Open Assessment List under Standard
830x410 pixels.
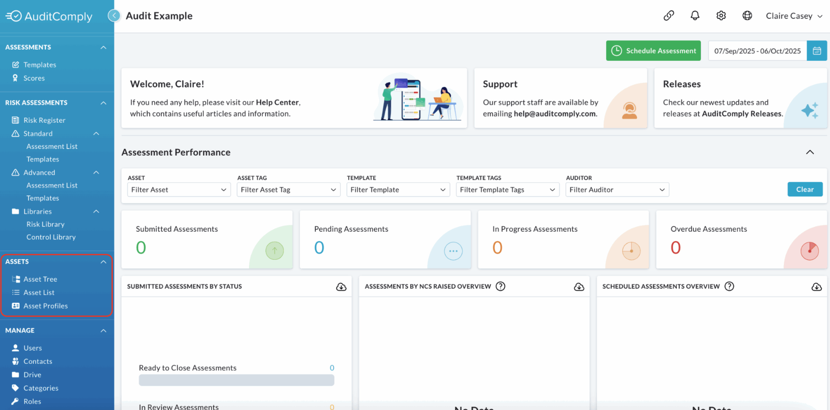pyautogui.click(x=52, y=146)
